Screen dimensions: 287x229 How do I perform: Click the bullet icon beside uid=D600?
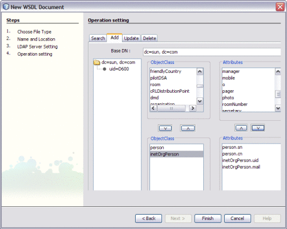pyautogui.click(x=105, y=69)
